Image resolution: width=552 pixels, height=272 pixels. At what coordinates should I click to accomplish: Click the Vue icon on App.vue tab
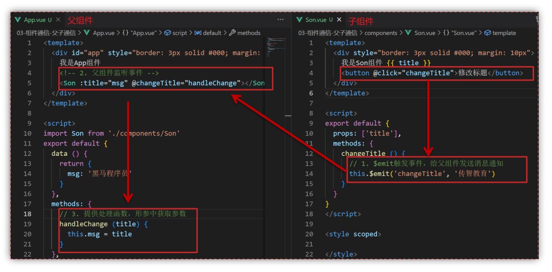coord(18,20)
